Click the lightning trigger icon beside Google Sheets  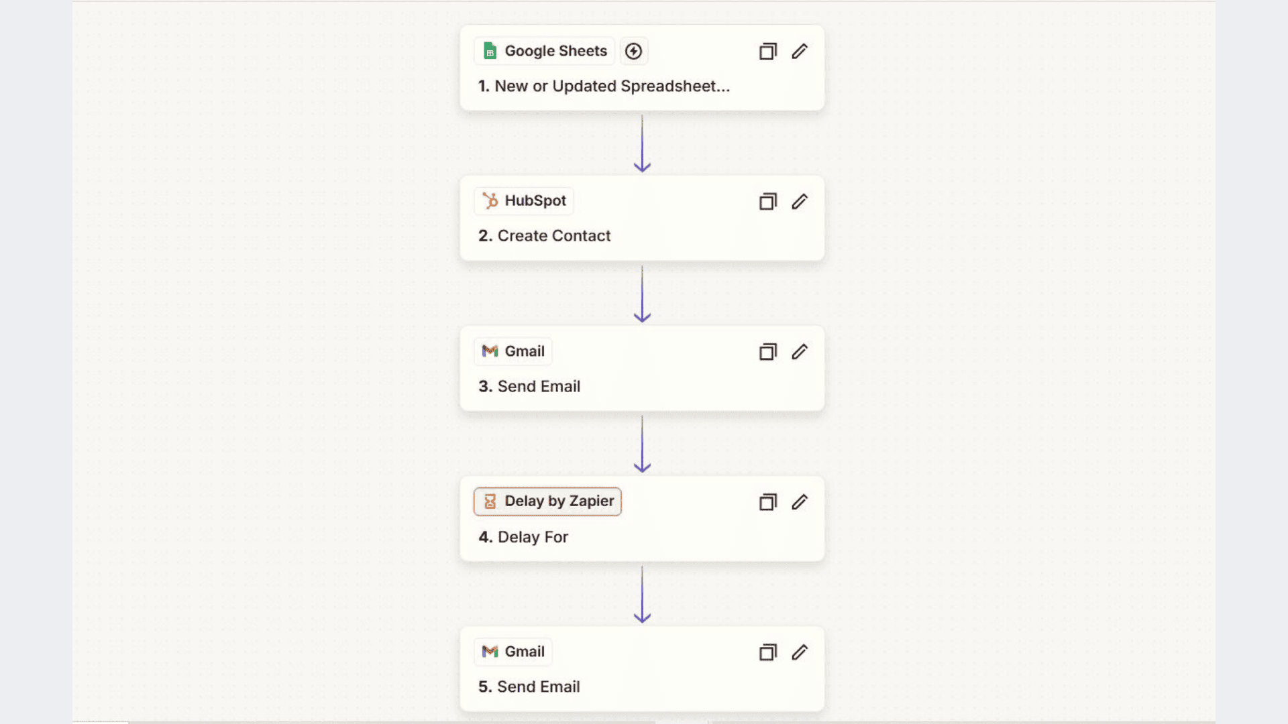[634, 51]
